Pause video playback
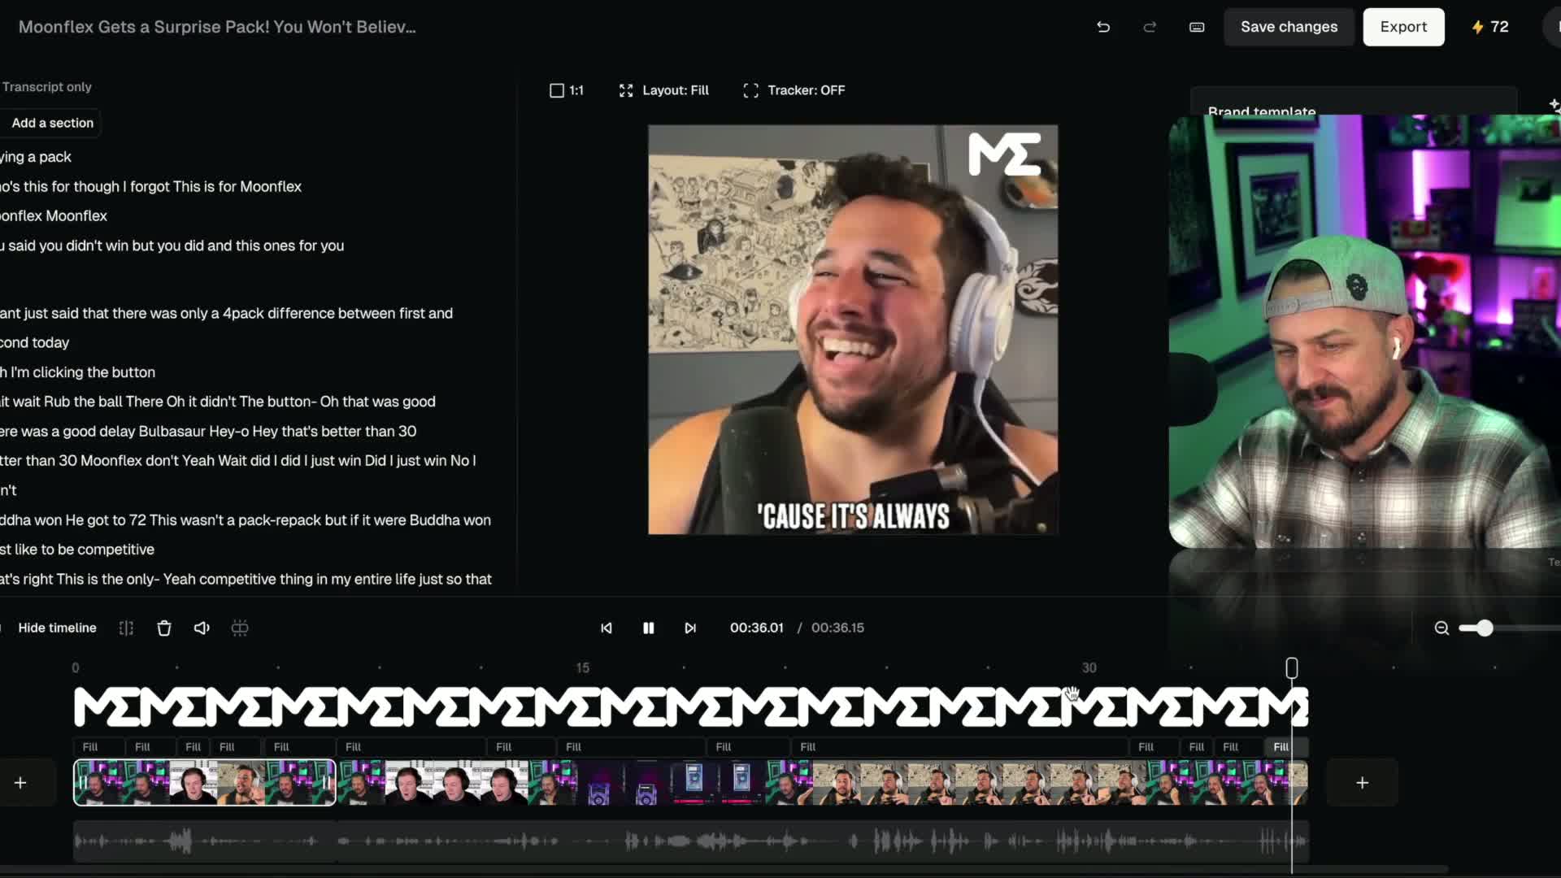Screen dimensions: 1561x878 648,628
